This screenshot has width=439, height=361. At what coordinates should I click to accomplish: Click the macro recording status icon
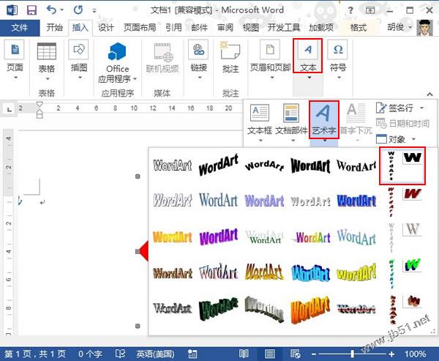(192, 354)
